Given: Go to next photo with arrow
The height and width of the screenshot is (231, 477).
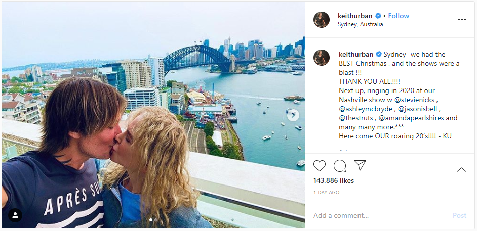Looking at the screenshot, I should tap(293, 115).
